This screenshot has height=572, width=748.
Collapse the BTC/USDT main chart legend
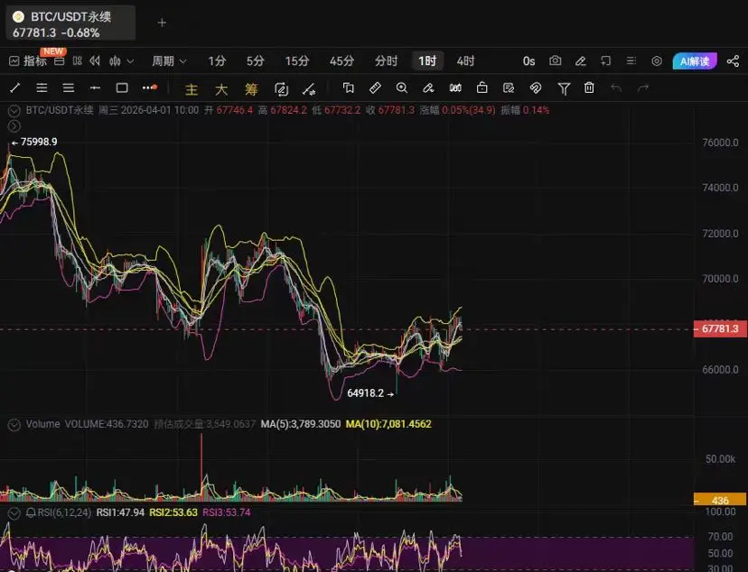(14, 111)
